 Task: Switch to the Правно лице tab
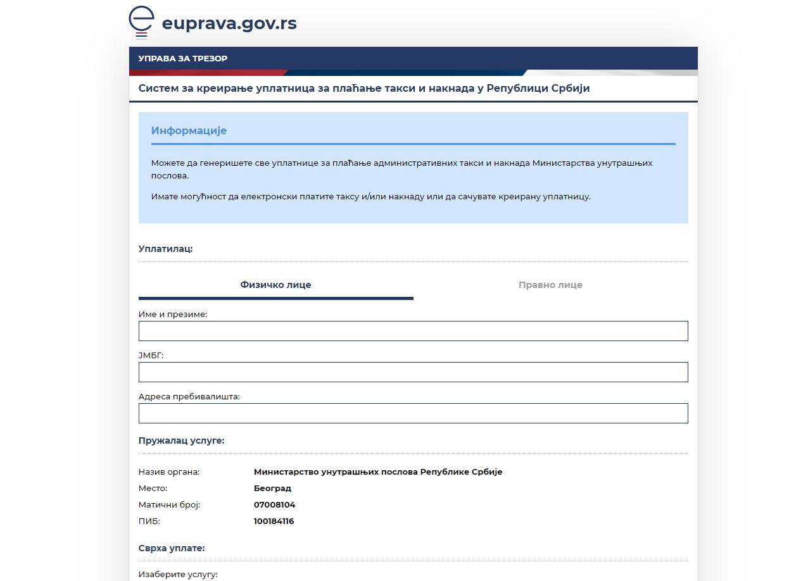[550, 285]
